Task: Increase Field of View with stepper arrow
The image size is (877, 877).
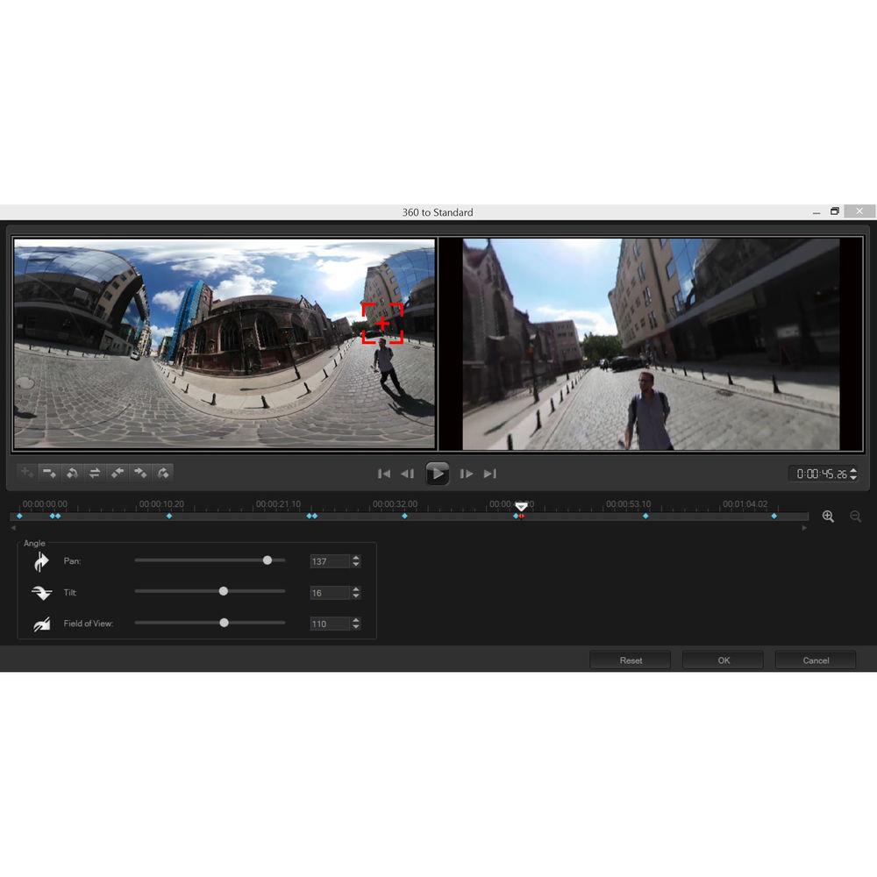Action: 356,620
